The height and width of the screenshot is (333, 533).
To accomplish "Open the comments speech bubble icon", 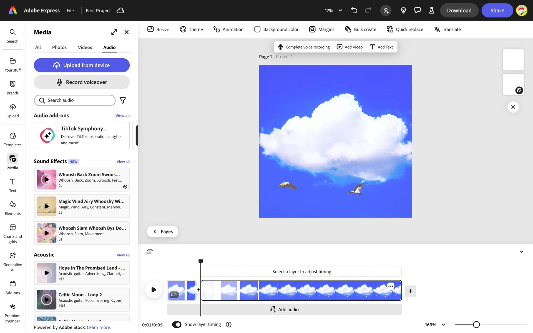I will tap(417, 11).
